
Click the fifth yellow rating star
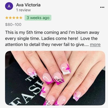pos(21,18)
